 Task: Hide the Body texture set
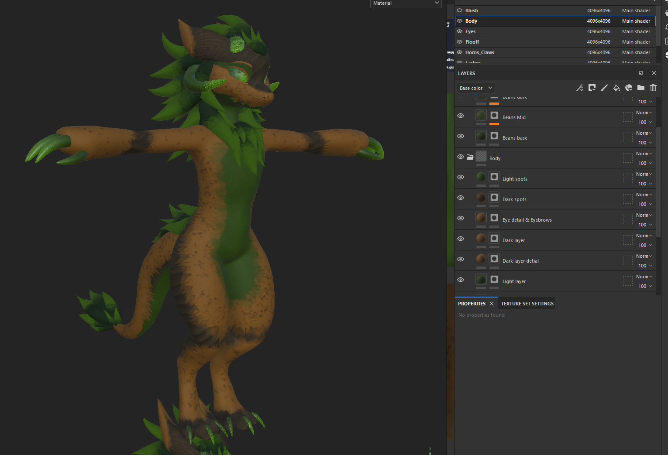(x=459, y=21)
